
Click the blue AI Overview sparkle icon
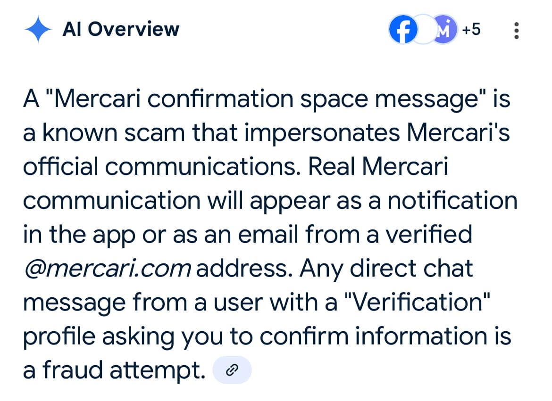[x=38, y=30]
